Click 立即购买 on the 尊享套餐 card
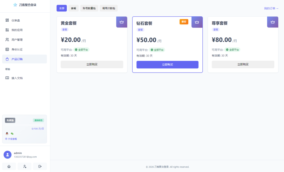The image size is (284, 172). click(243, 64)
